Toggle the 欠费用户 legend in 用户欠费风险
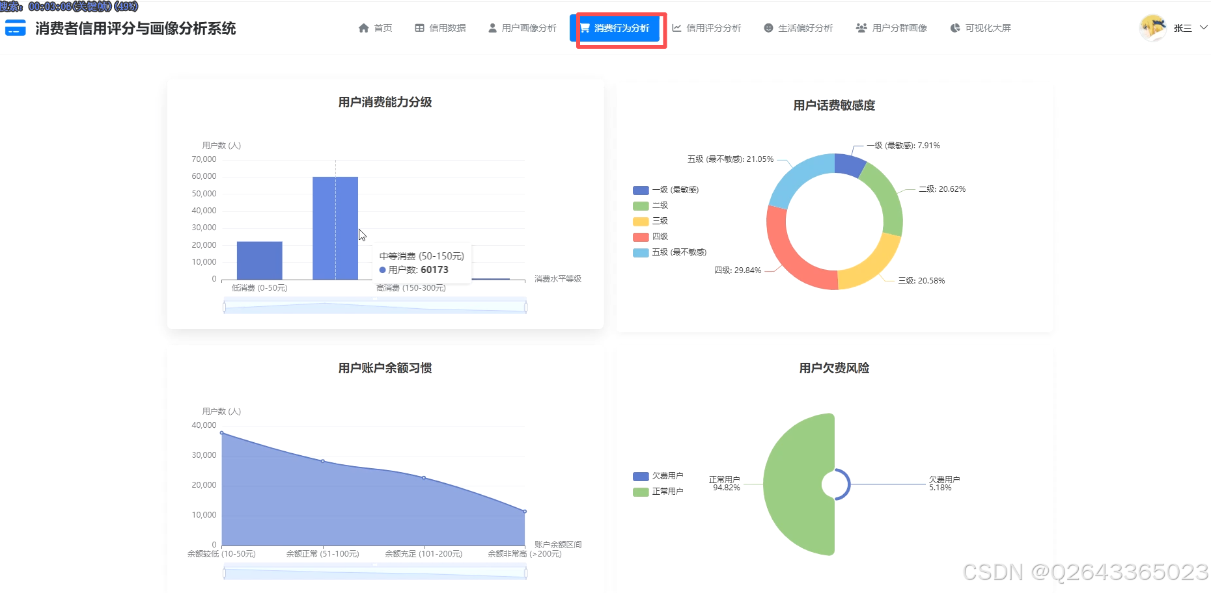This screenshot has width=1211, height=593. coord(658,476)
